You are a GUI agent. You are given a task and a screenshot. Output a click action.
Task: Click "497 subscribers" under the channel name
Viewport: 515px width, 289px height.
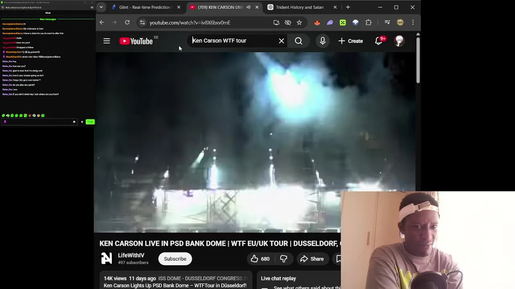click(133, 263)
